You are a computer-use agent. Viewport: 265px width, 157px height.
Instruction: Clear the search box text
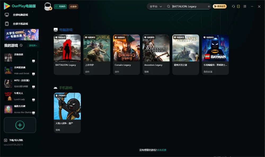[209, 6]
